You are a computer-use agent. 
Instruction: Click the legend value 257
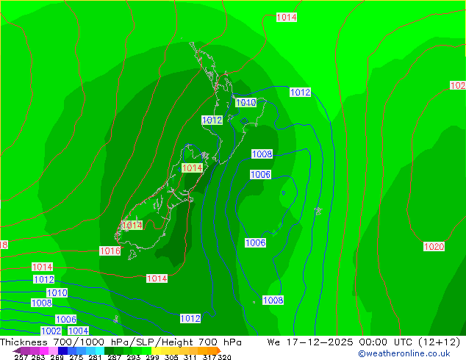click(x=21, y=357)
